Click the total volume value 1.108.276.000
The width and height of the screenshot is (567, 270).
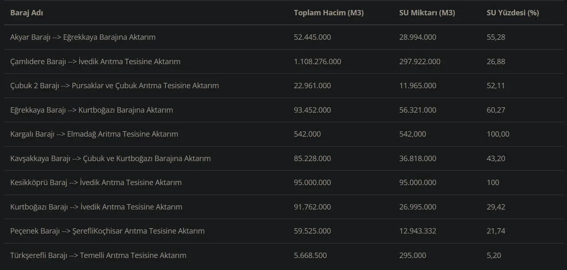click(x=317, y=62)
